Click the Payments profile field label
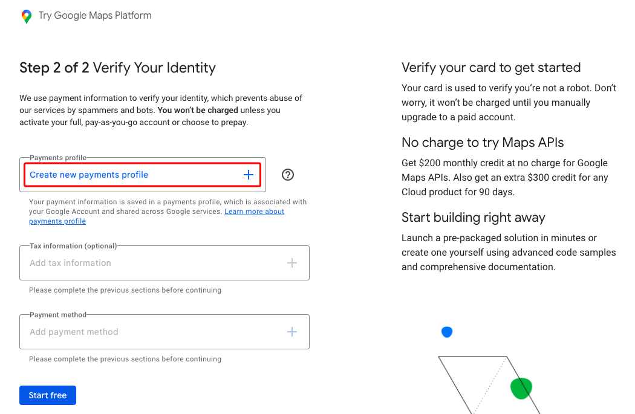The height and width of the screenshot is (414, 635). pos(58,158)
